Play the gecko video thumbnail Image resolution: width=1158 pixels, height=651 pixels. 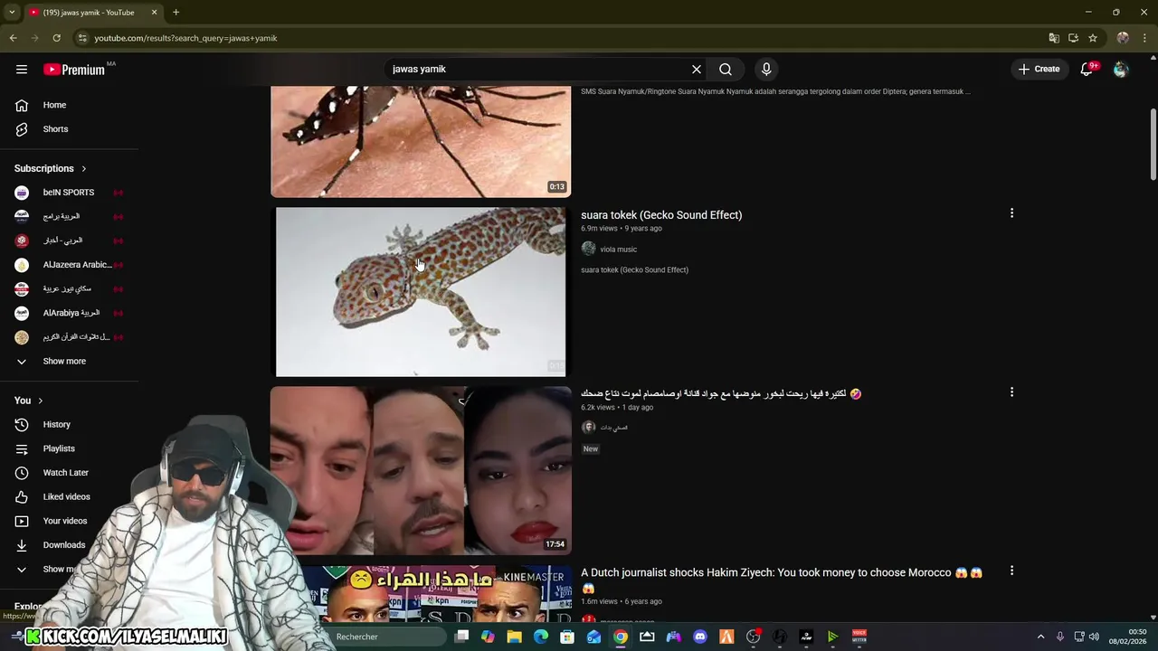pyautogui.click(x=421, y=292)
